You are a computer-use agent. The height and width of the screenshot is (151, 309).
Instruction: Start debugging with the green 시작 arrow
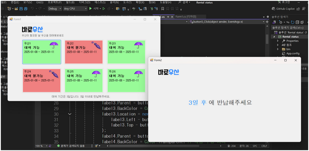90,9
